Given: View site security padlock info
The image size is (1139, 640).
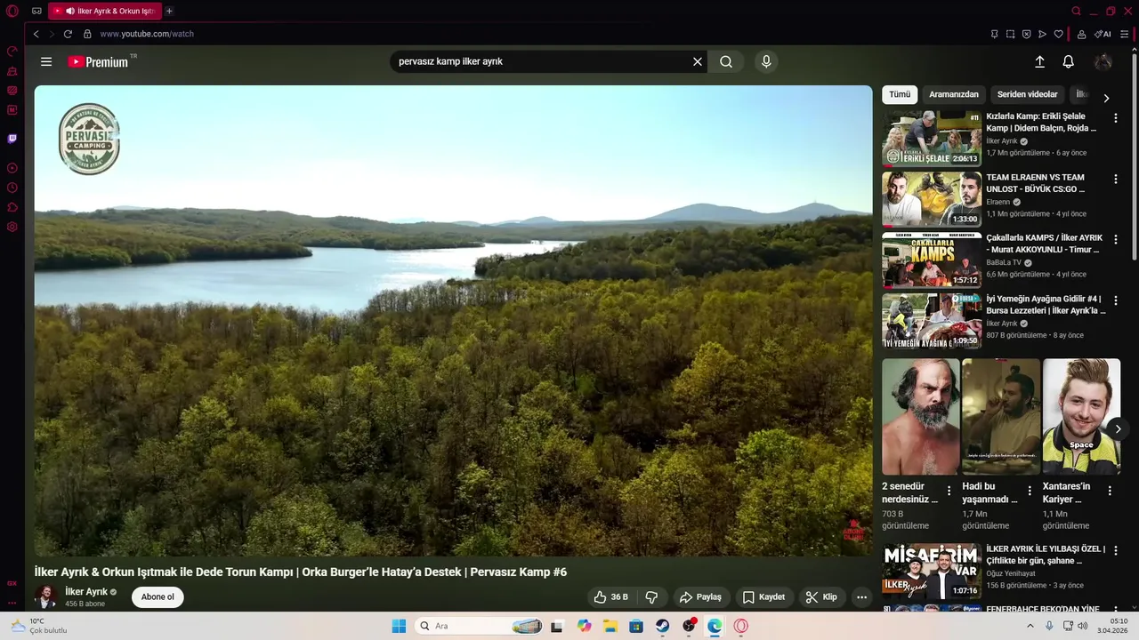Looking at the screenshot, I should click(x=87, y=34).
